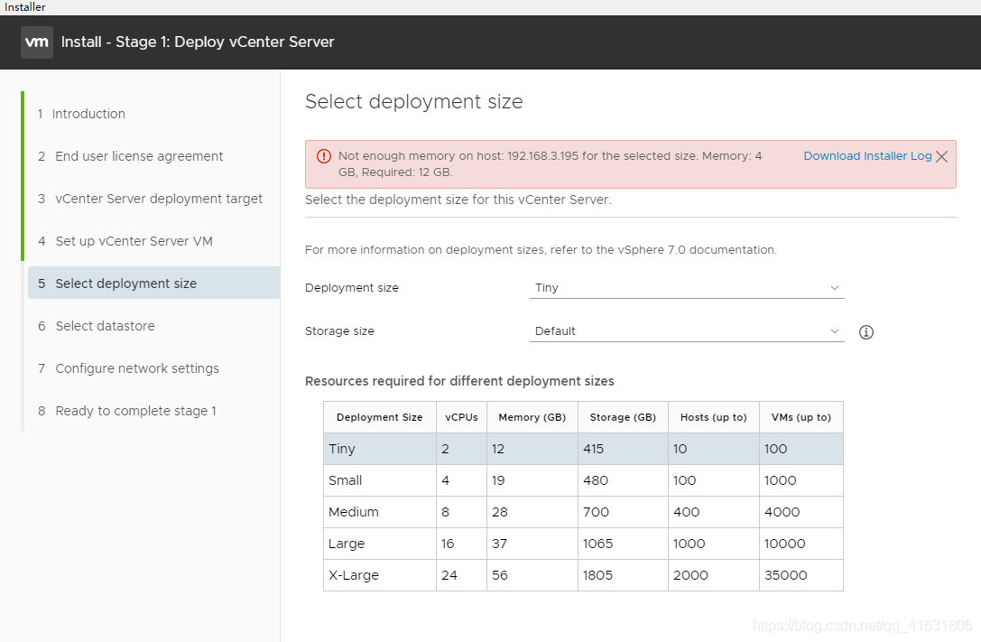The height and width of the screenshot is (642, 981).
Task: Jump to Select datastore step
Action: pos(105,326)
